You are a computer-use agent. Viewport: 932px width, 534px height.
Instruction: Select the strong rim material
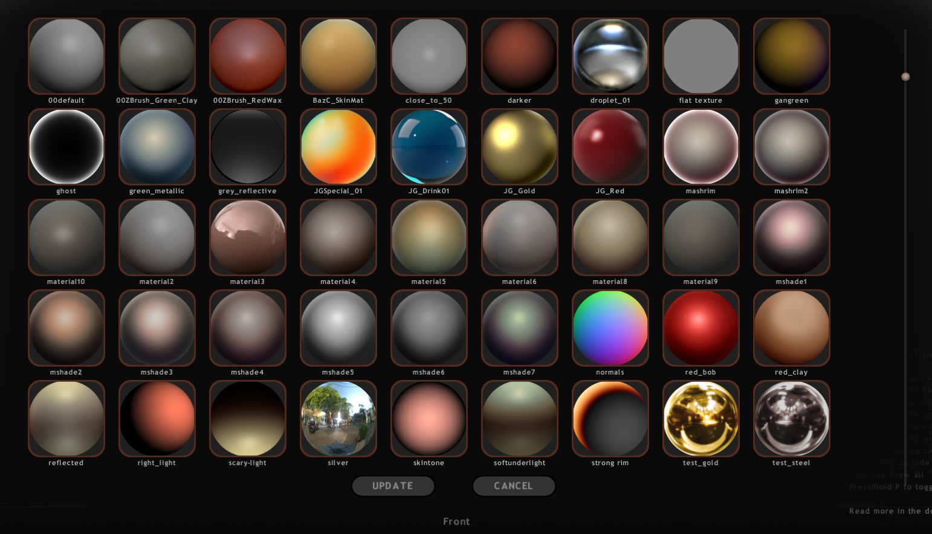(x=610, y=419)
